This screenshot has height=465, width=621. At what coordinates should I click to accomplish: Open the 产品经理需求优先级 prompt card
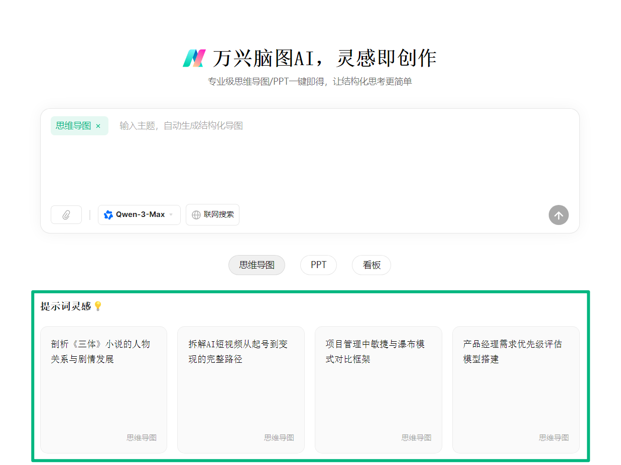point(516,390)
